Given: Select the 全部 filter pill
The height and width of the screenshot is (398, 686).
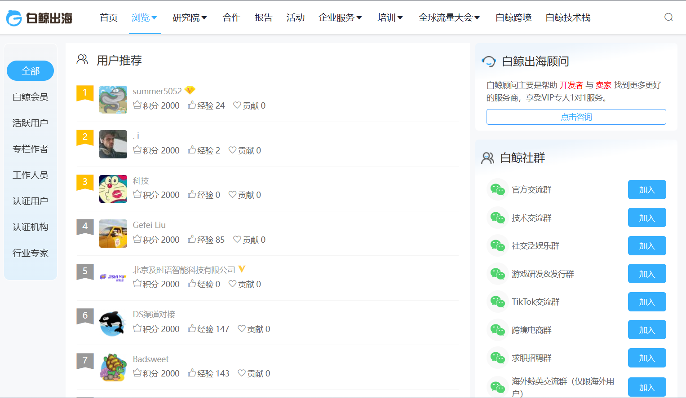Looking at the screenshot, I should (x=31, y=71).
